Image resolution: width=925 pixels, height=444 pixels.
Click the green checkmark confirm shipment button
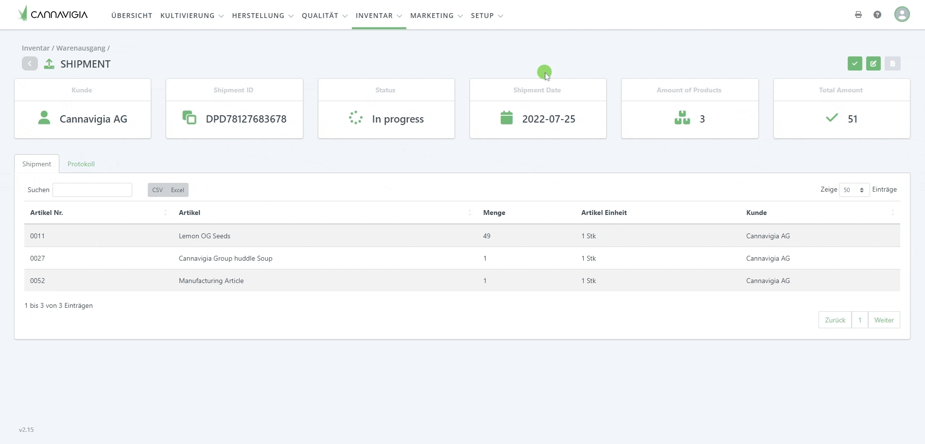[x=855, y=64]
